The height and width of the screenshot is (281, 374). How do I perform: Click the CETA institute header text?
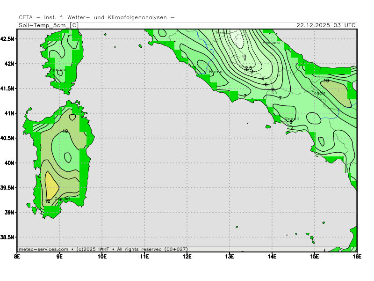click(97, 17)
